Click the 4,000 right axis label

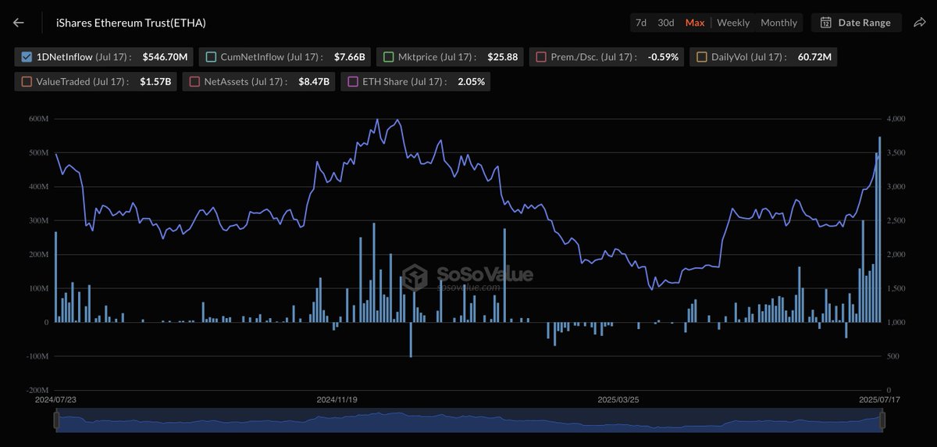(x=895, y=119)
